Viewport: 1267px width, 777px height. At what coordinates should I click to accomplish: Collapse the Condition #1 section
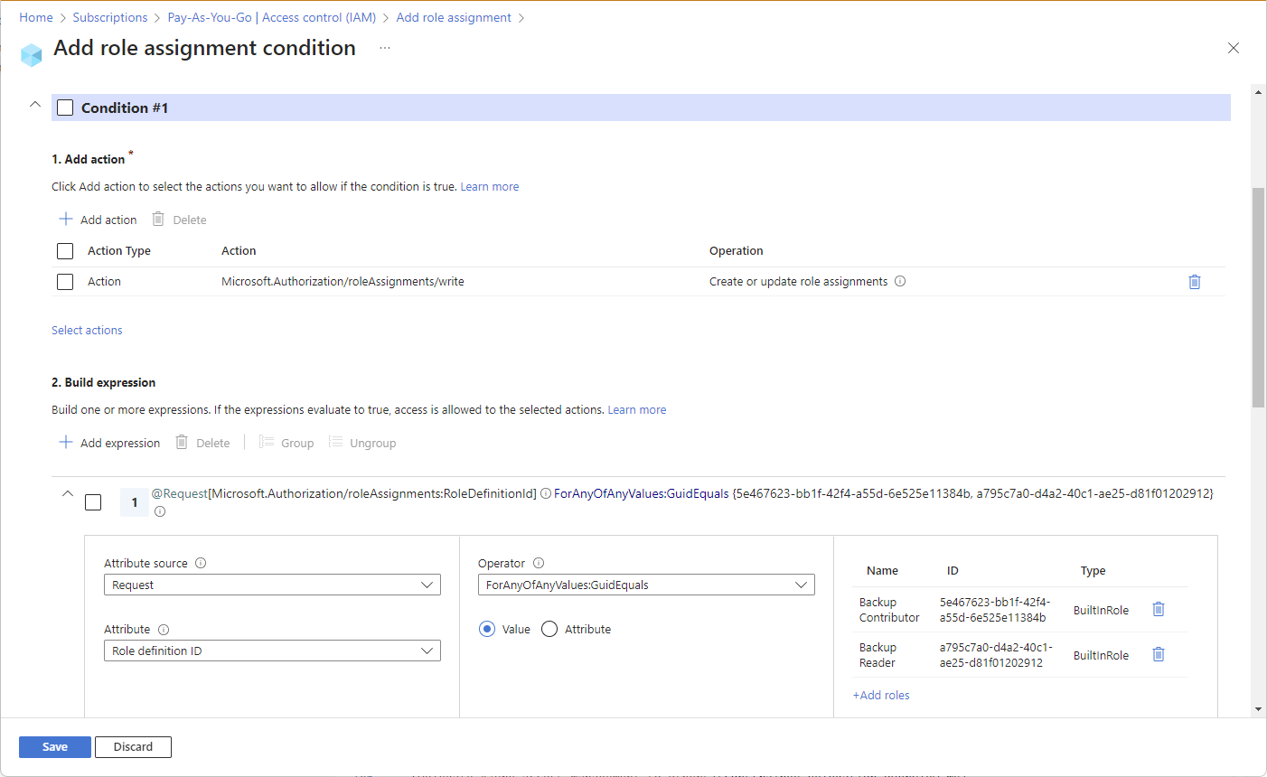point(35,105)
